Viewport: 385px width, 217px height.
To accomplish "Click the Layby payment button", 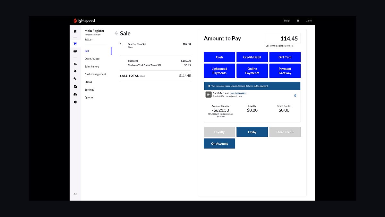I will 252,132.
